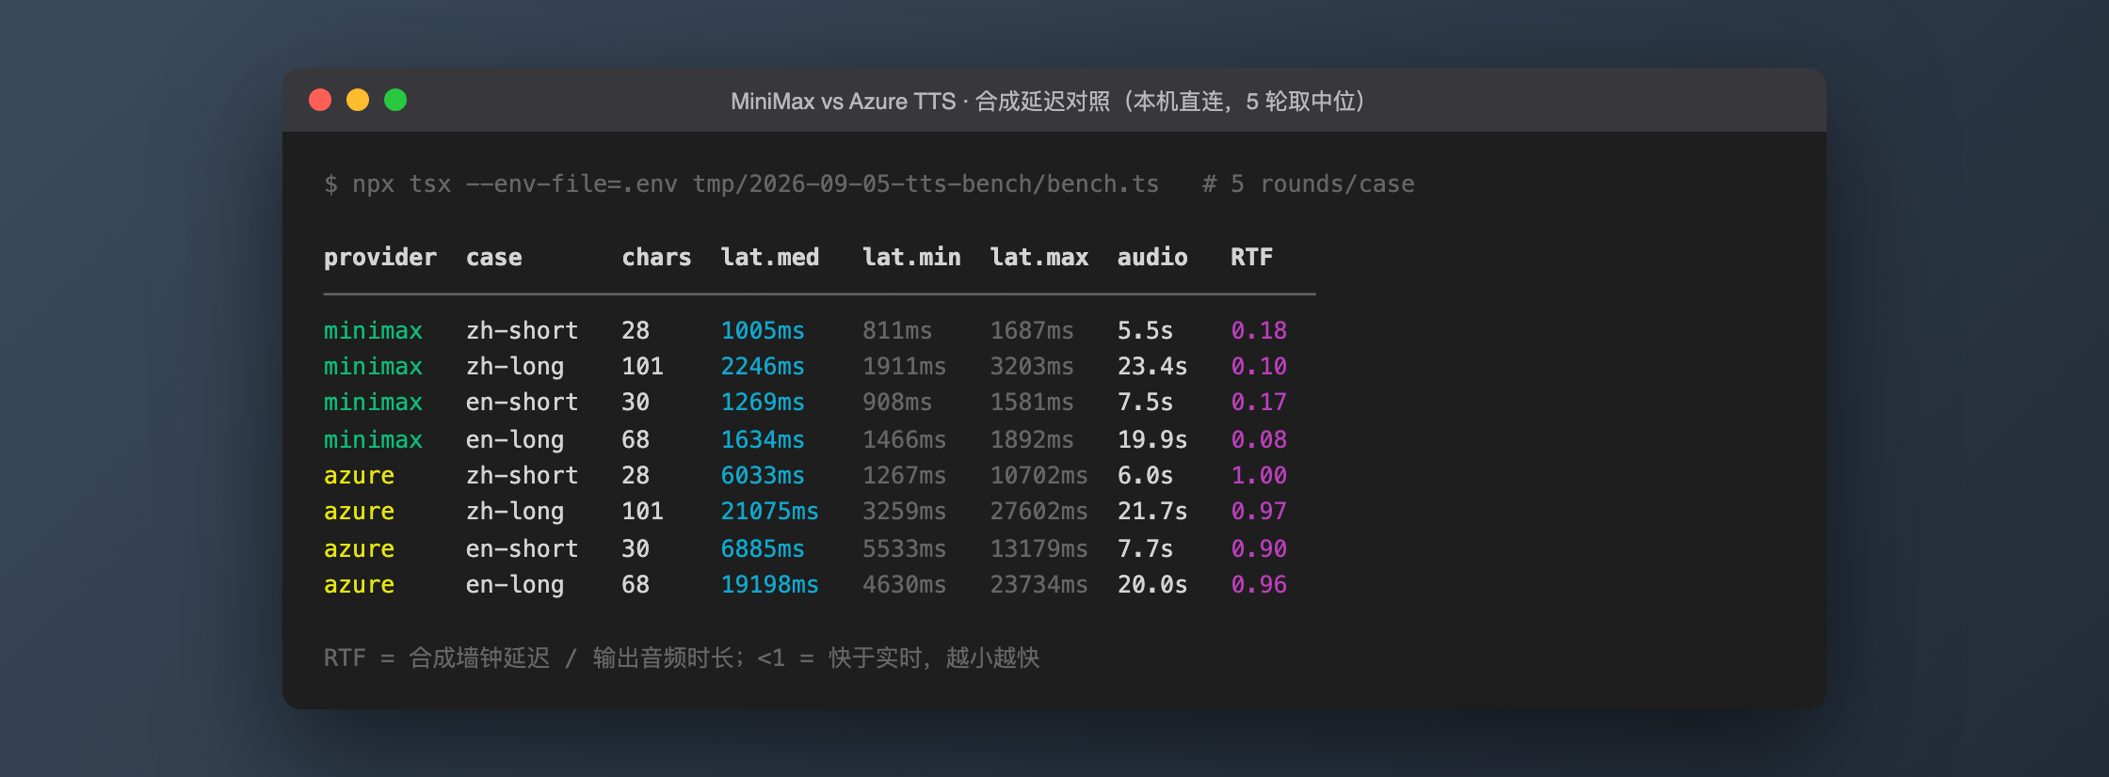Click the comment '# 5 rounds/case'
The width and height of the screenshot is (2109, 777).
tap(1308, 183)
